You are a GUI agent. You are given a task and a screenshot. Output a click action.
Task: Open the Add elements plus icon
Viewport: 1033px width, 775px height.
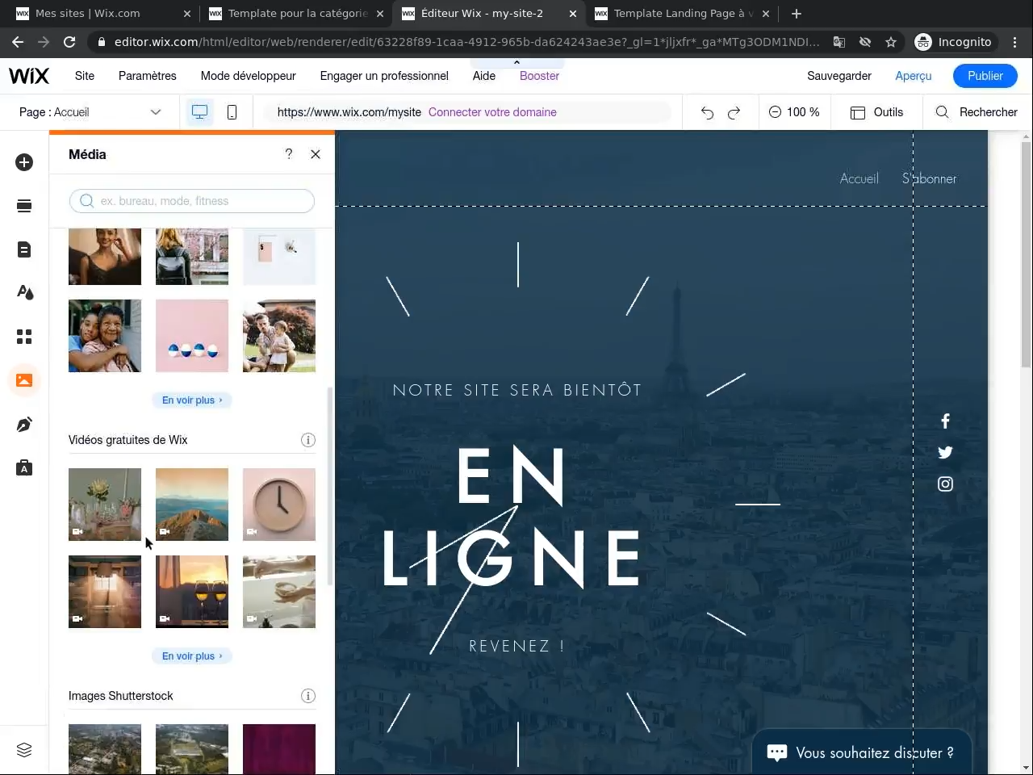[24, 162]
